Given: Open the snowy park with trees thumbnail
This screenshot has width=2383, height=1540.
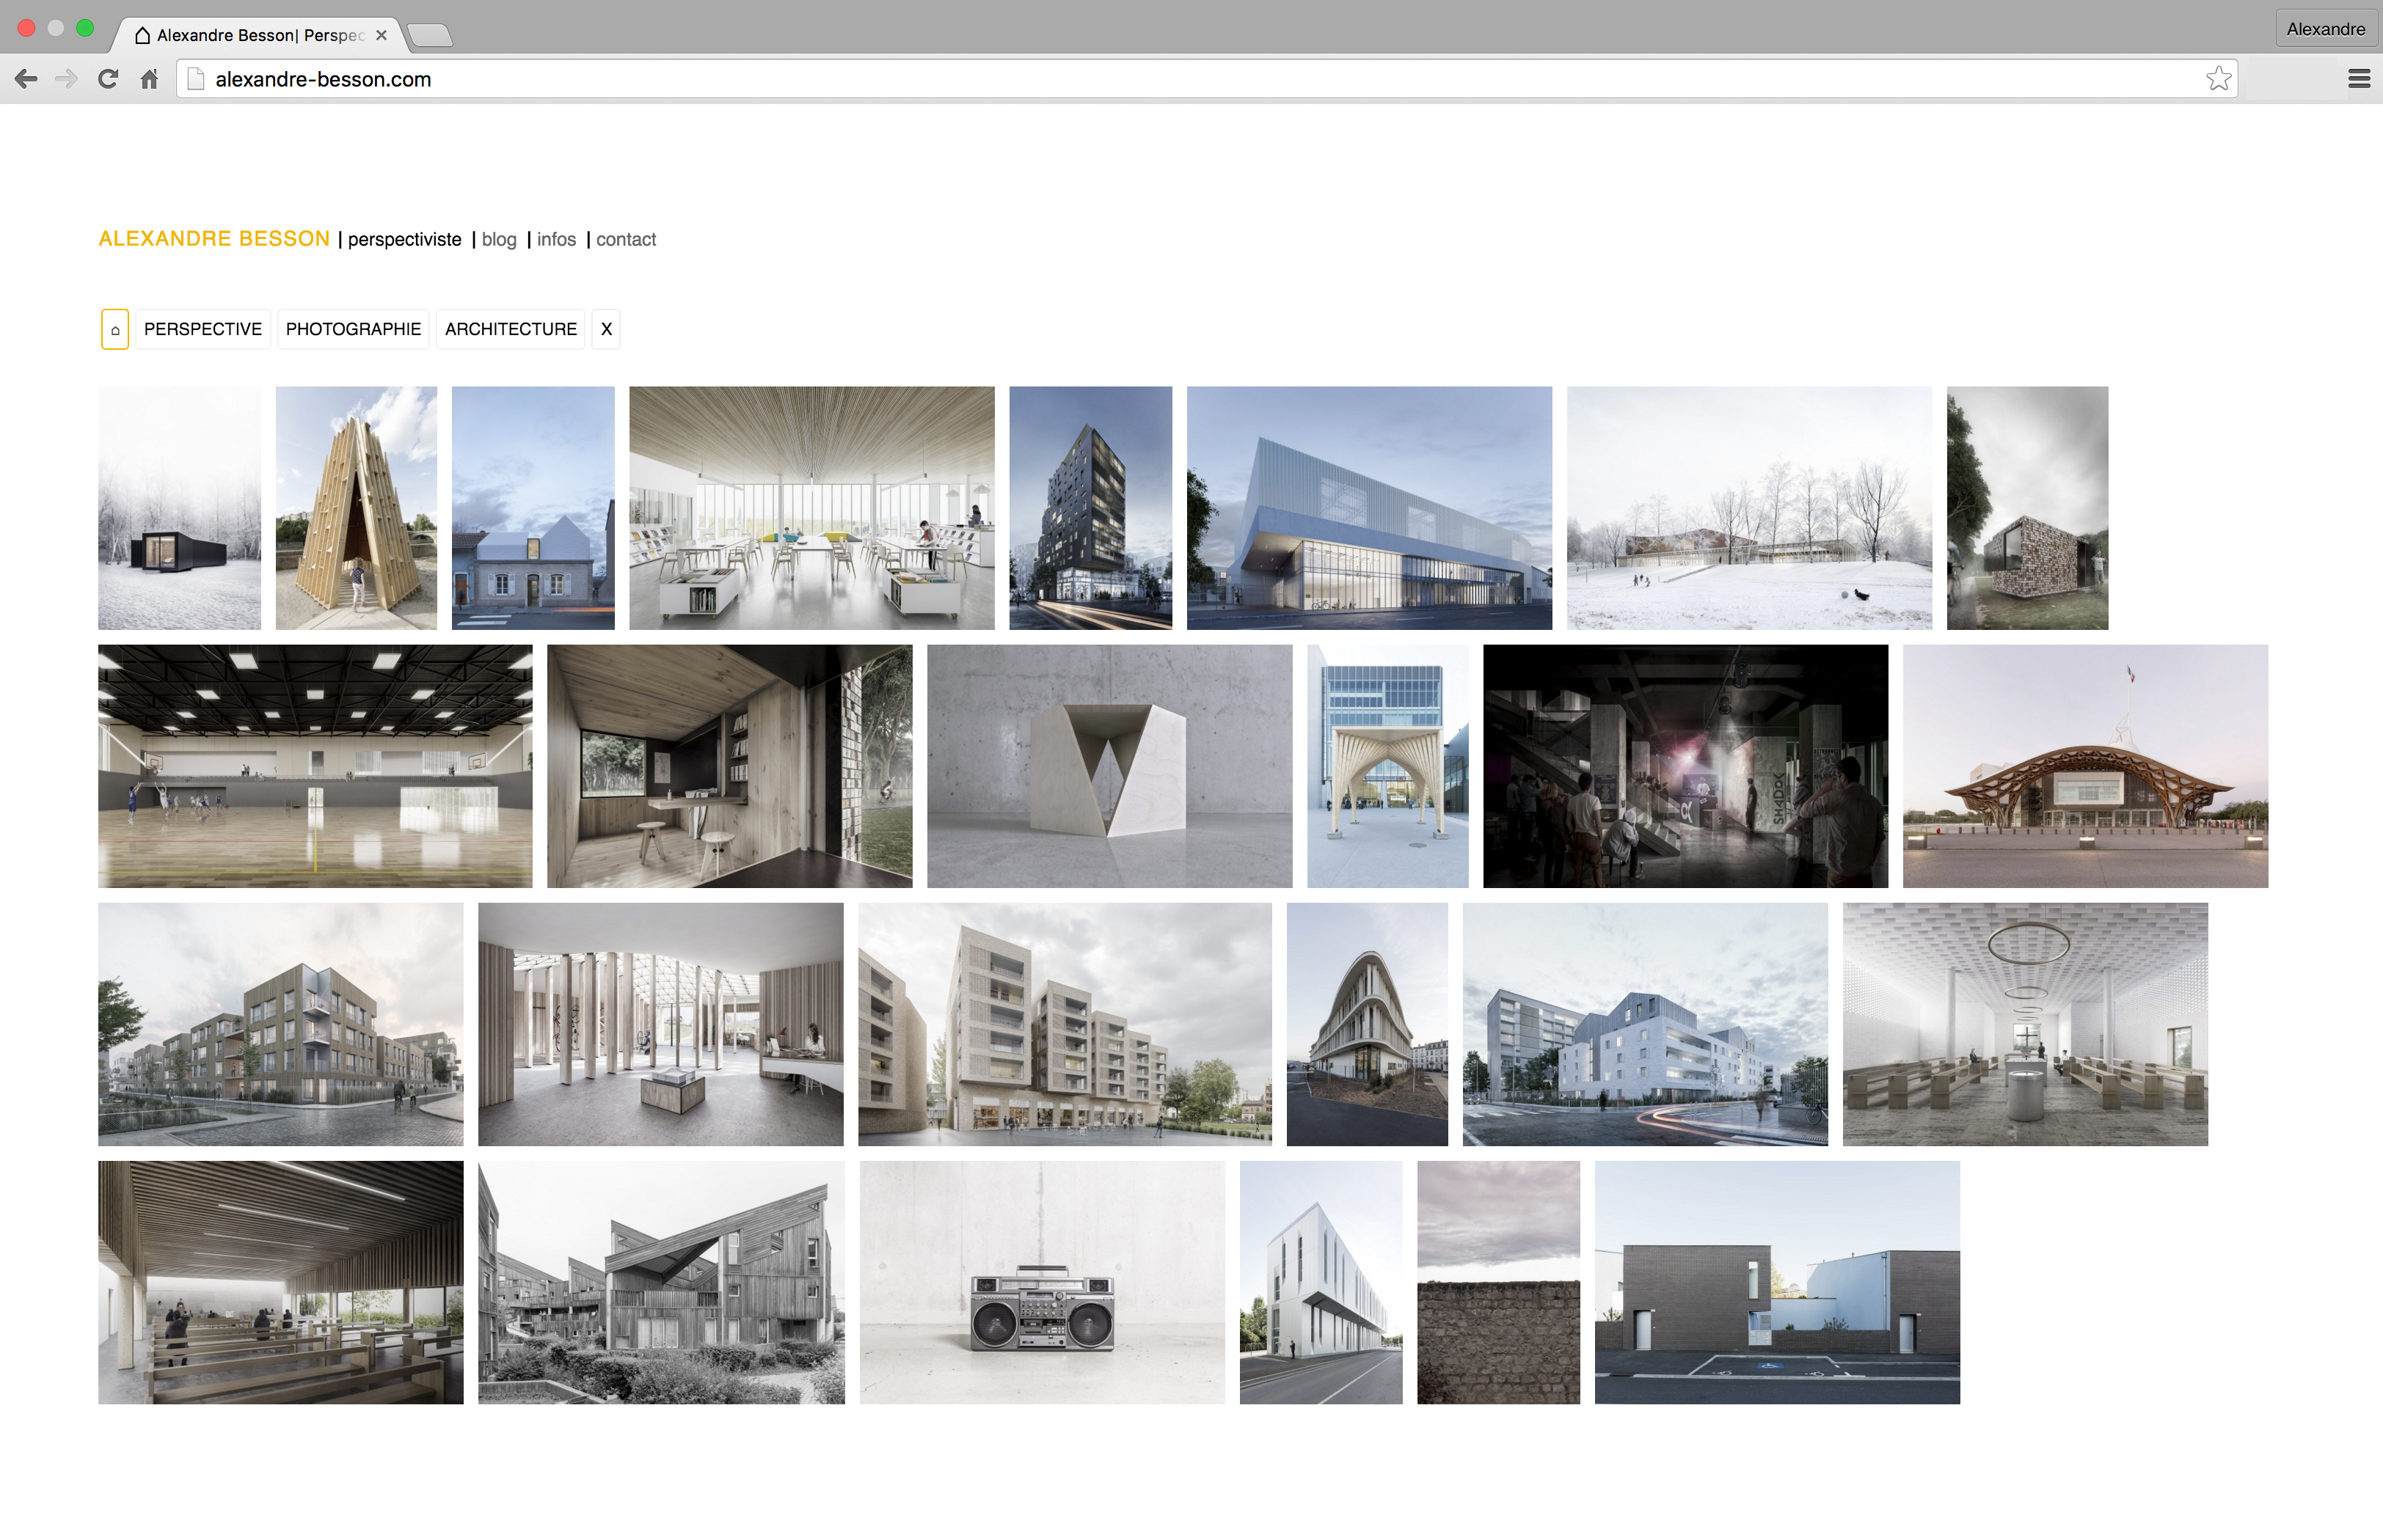Looking at the screenshot, I should pyautogui.click(x=1750, y=508).
